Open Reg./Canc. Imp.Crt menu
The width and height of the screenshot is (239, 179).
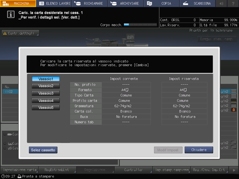click(209, 170)
